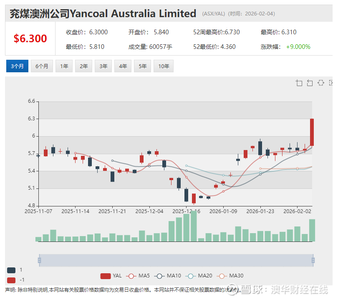Click the cut-off toolbar icon at chart edge
Screen dimensions: 338x300
click(331, 83)
